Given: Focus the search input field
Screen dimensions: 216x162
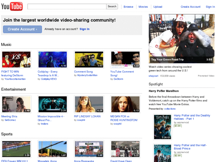Looking at the screenshot, I should [x=67, y=7].
